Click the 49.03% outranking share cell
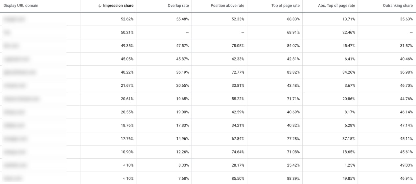 [406, 165]
